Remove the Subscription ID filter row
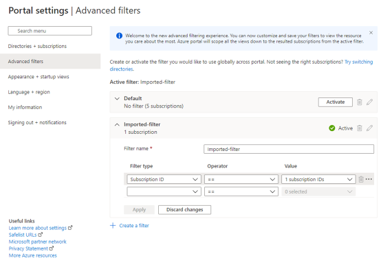The image size is (383, 280). click(361, 179)
